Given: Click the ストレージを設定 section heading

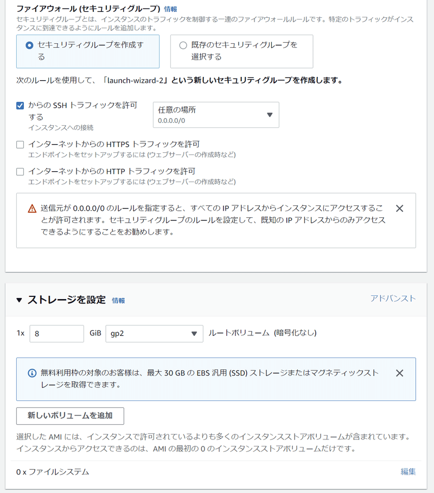Looking at the screenshot, I should (x=66, y=300).
